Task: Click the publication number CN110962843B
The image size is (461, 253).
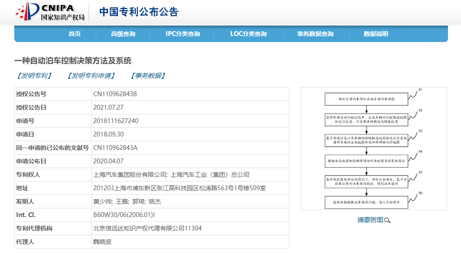Action: point(115,94)
